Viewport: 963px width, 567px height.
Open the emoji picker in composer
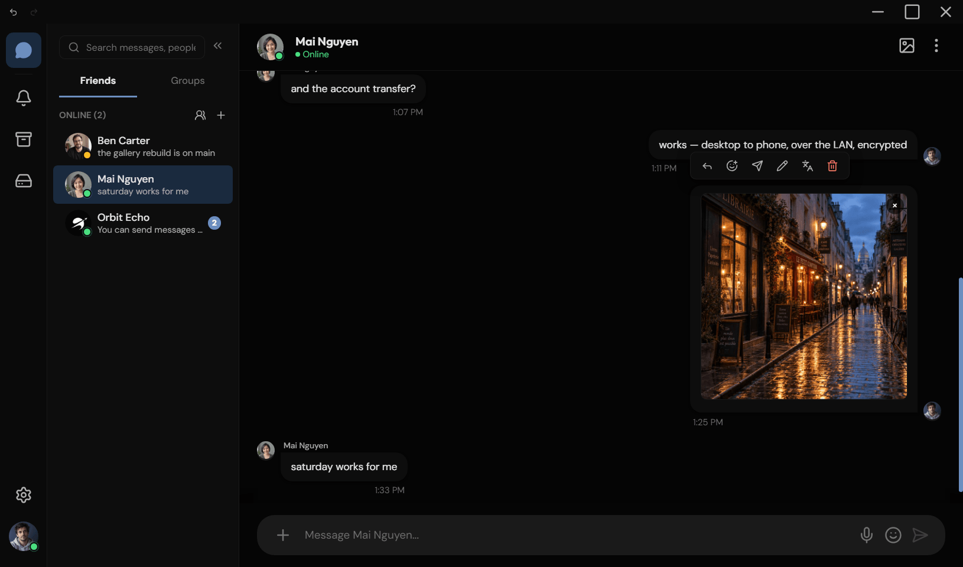coord(893,535)
